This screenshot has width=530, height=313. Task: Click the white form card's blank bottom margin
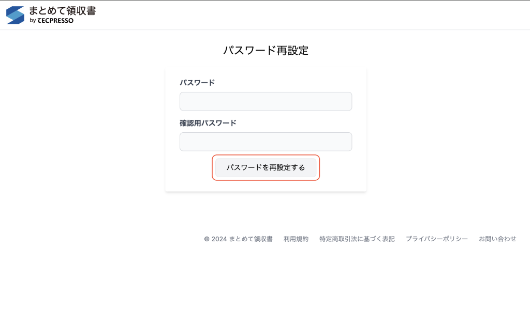(x=266, y=186)
